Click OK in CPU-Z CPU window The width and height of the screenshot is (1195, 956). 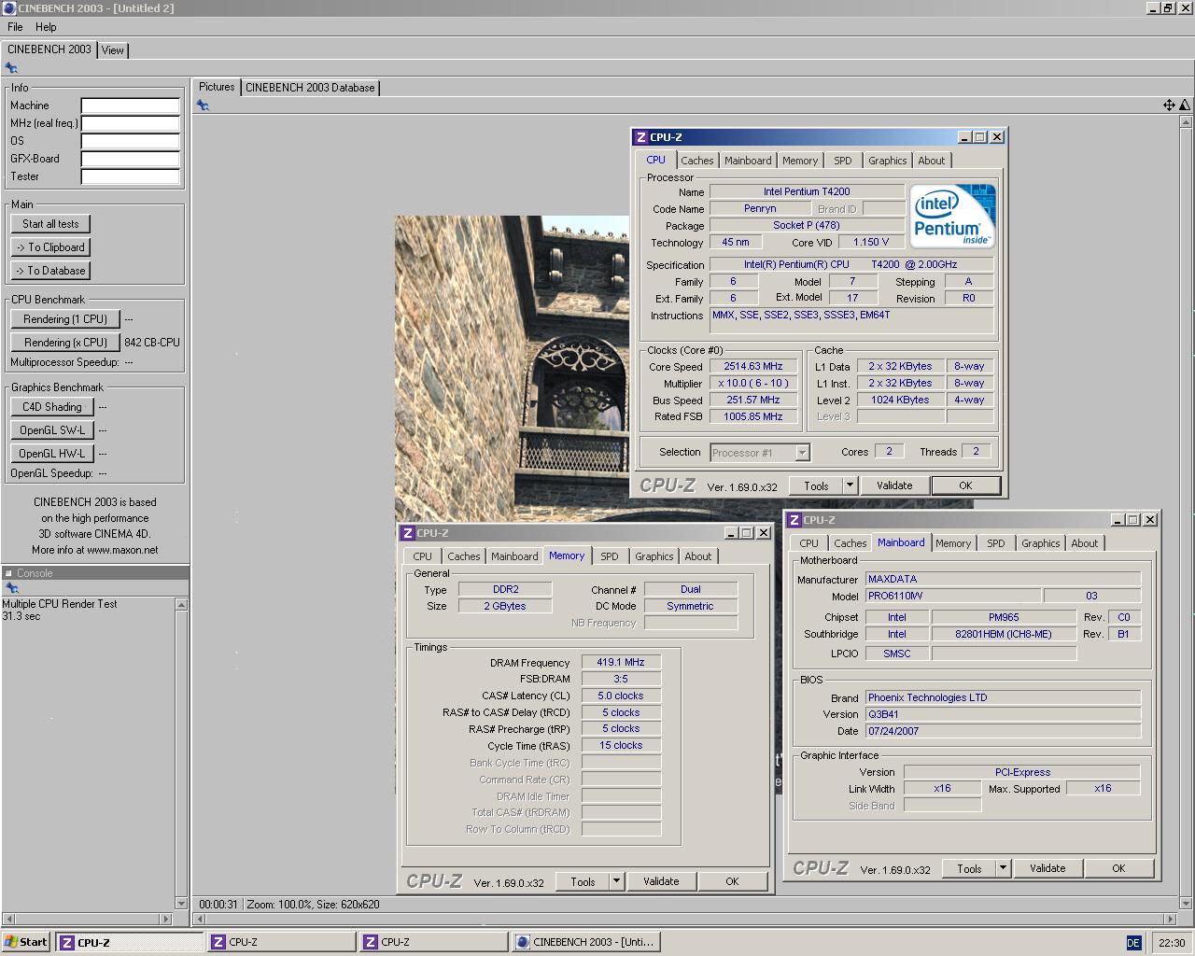point(965,485)
